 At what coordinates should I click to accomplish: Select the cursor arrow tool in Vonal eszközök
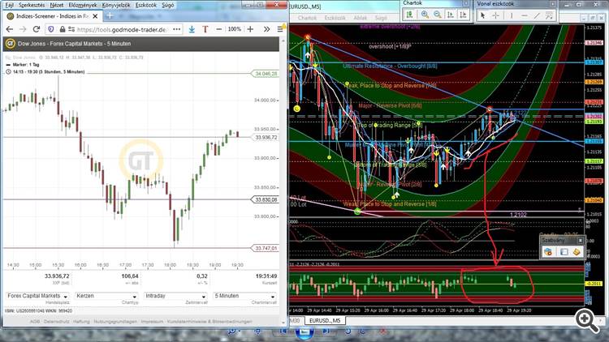coord(482,15)
